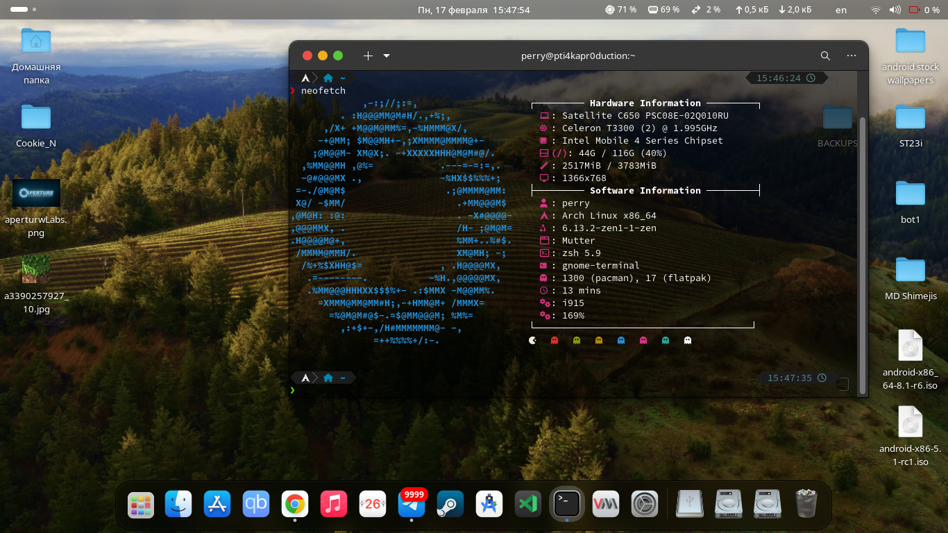Launch Steam from the dock
The image size is (948, 533).
[450, 505]
